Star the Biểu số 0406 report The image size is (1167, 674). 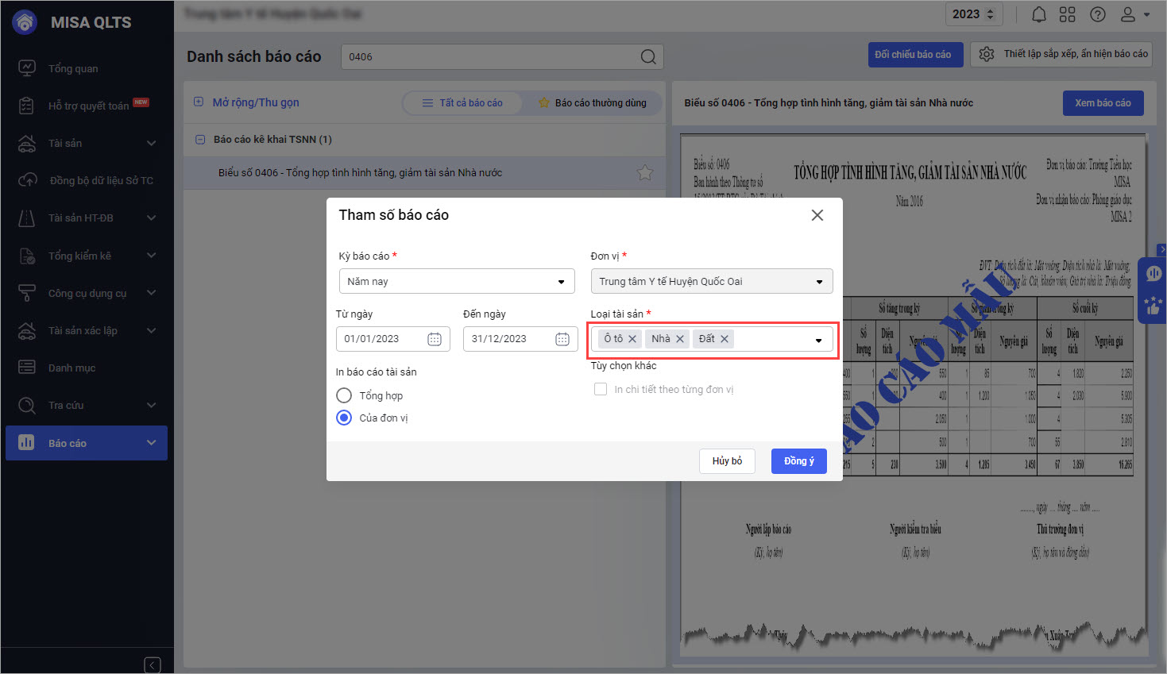point(645,172)
